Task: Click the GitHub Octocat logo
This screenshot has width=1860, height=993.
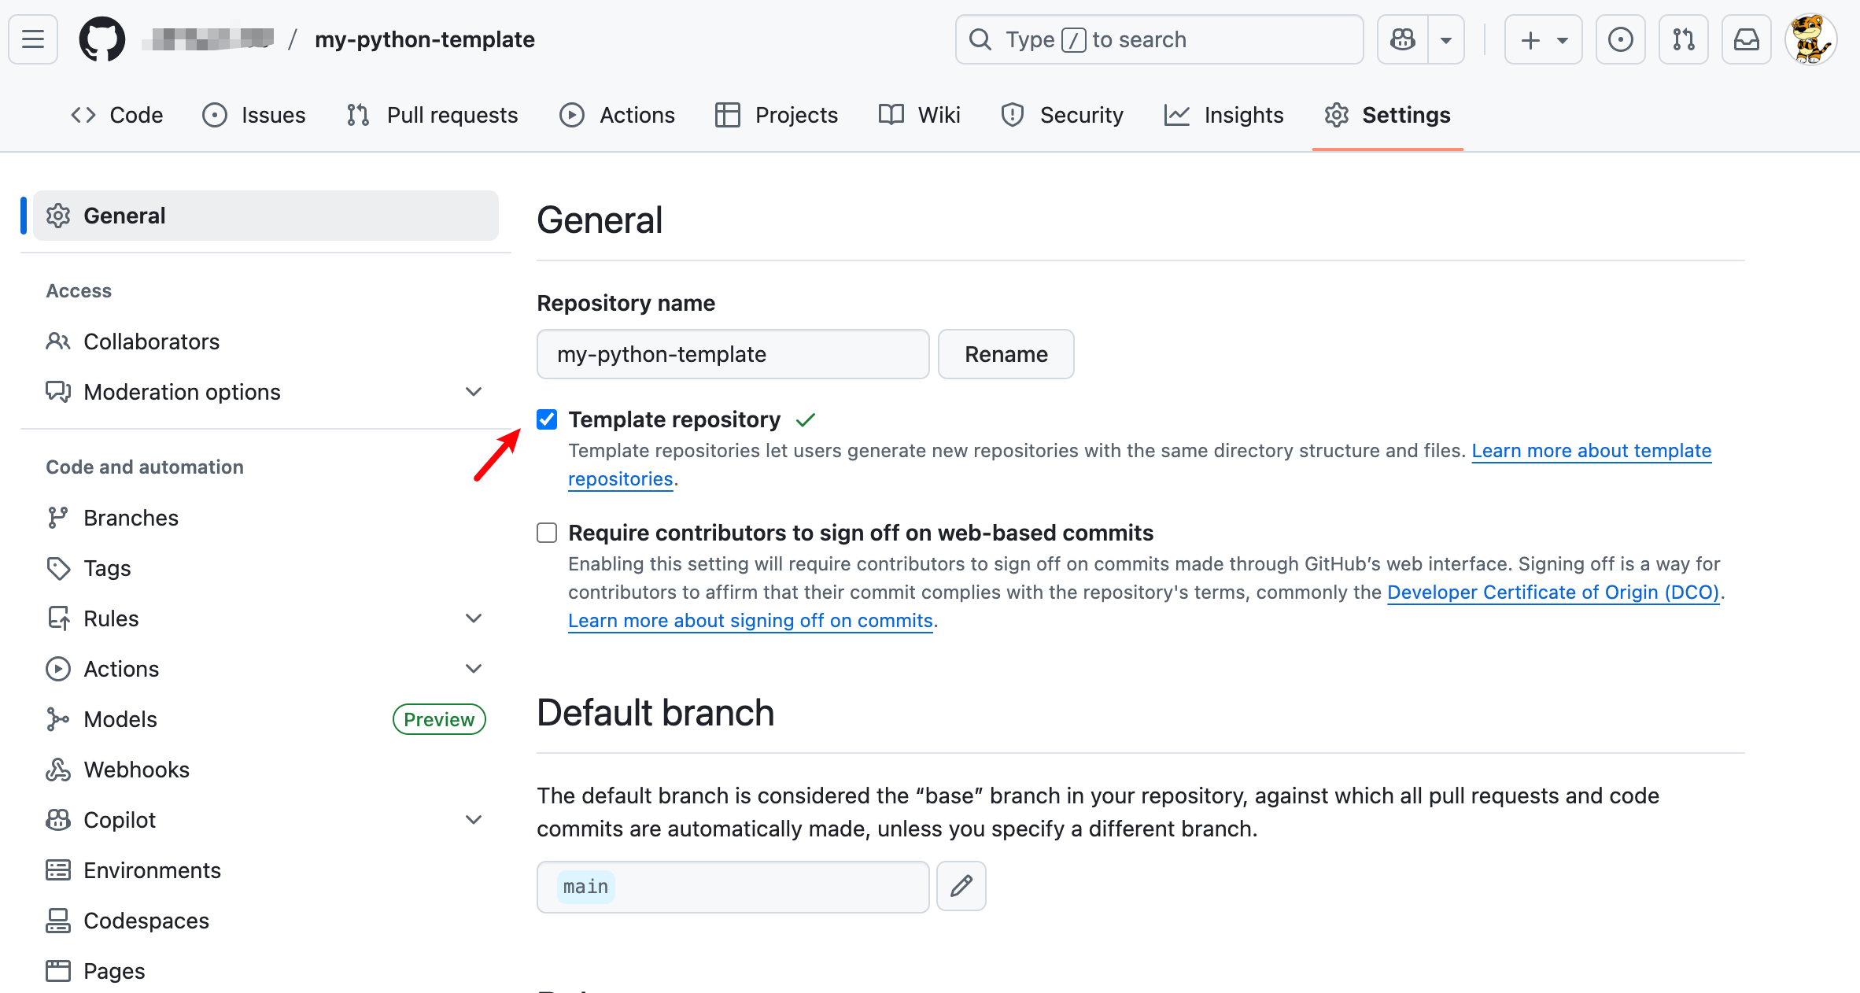Action: 102,39
